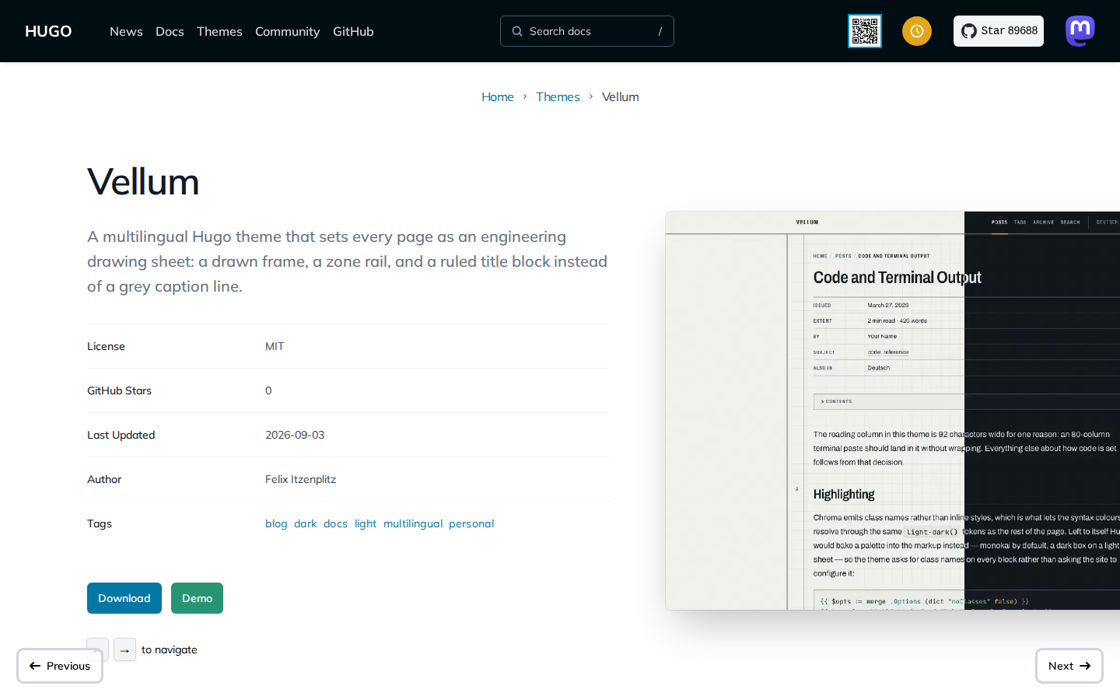Open the QR code icon in header
The height and width of the screenshot is (700, 1120).
pyautogui.click(x=865, y=31)
